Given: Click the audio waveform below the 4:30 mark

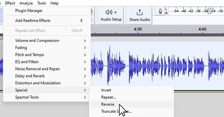Looking at the screenshot, I should pyautogui.click(x=138, y=66).
